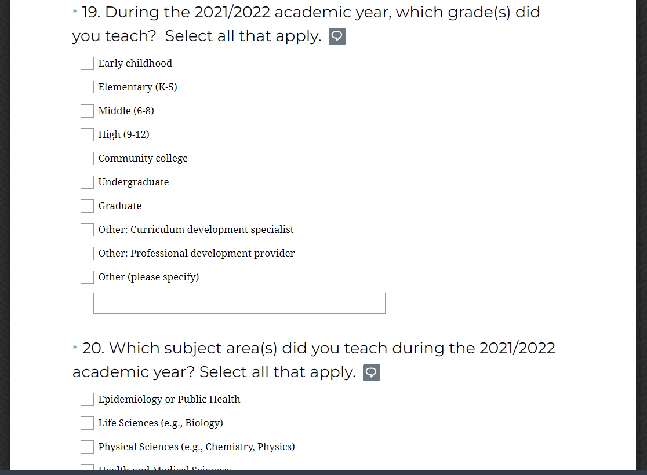Check the Community college box
The width and height of the screenshot is (647, 475).
87,158
